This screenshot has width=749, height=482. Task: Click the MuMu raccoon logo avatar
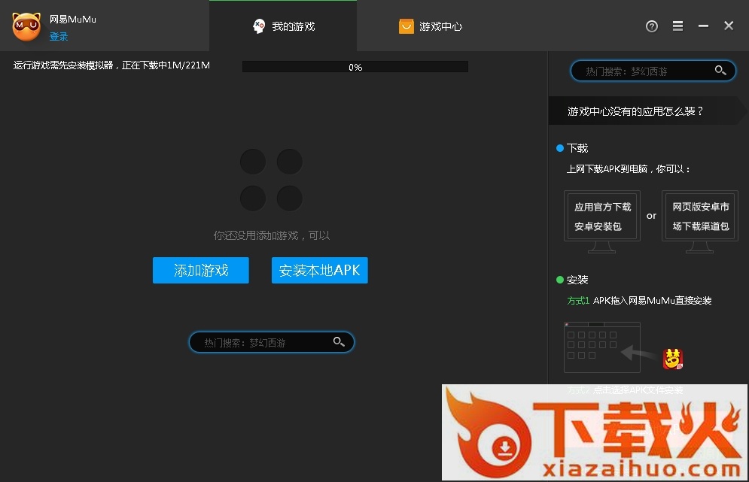[x=26, y=27]
